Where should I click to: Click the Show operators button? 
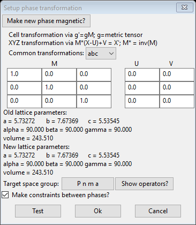(144, 184)
